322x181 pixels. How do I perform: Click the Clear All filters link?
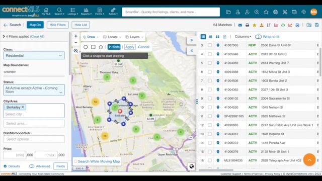pyautogui.click(x=37, y=37)
